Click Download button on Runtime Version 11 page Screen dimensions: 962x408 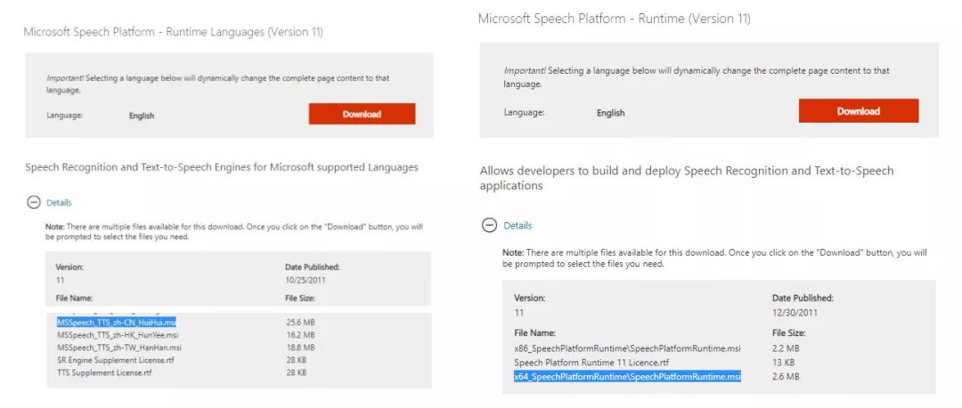click(x=859, y=111)
